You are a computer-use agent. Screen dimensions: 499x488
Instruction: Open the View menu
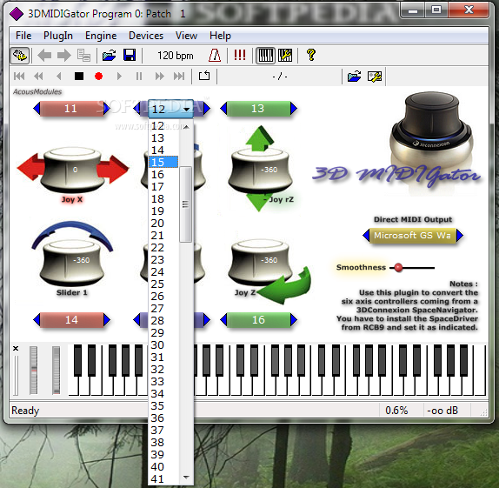187,36
